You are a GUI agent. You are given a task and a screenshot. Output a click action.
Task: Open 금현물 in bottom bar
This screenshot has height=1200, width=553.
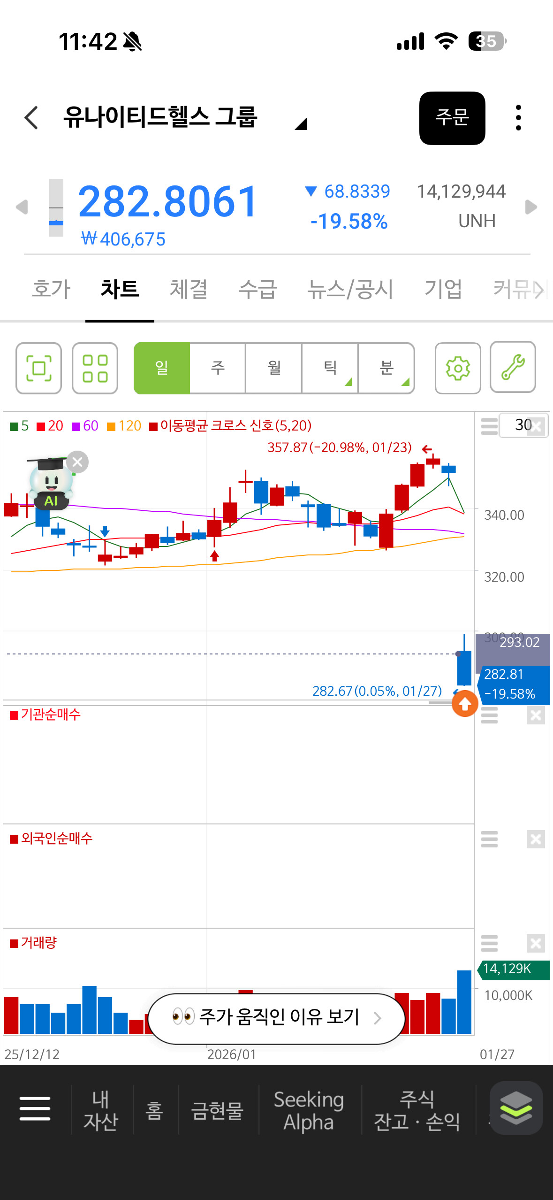click(x=217, y=1111)
